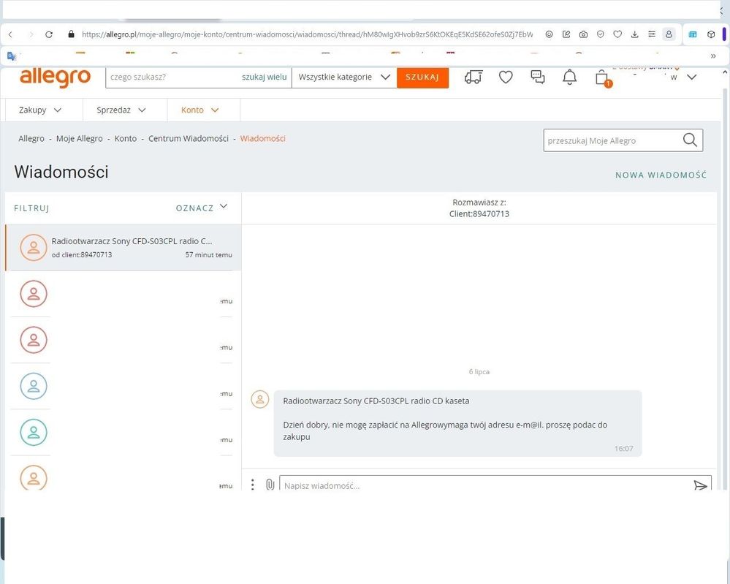Click the Moje Allegro search magnifier icon

click(690, 140)
